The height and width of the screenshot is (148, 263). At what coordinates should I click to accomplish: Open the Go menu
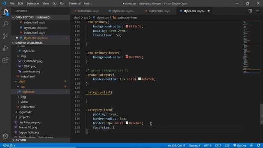point(54,3)
